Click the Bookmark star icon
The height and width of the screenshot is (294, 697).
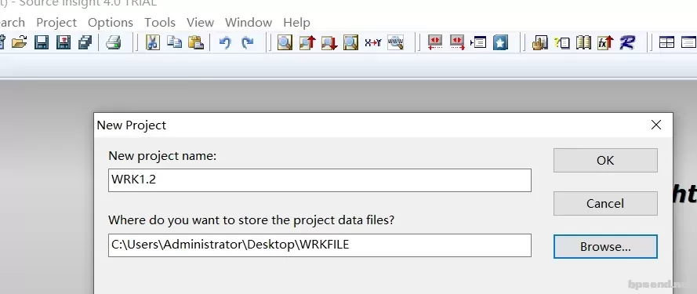coord(500,42)
